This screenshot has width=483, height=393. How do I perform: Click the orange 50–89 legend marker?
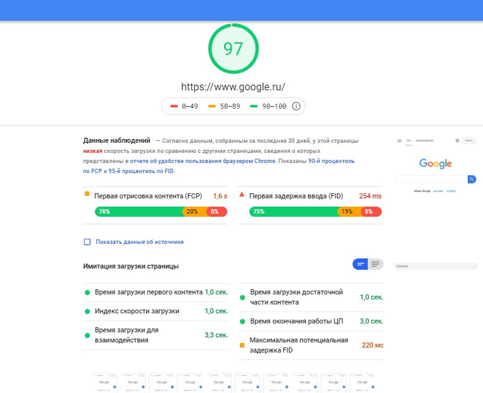212,106
